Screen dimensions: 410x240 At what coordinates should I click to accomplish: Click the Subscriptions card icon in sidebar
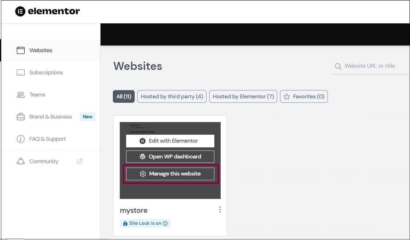[x=21, y=72]
